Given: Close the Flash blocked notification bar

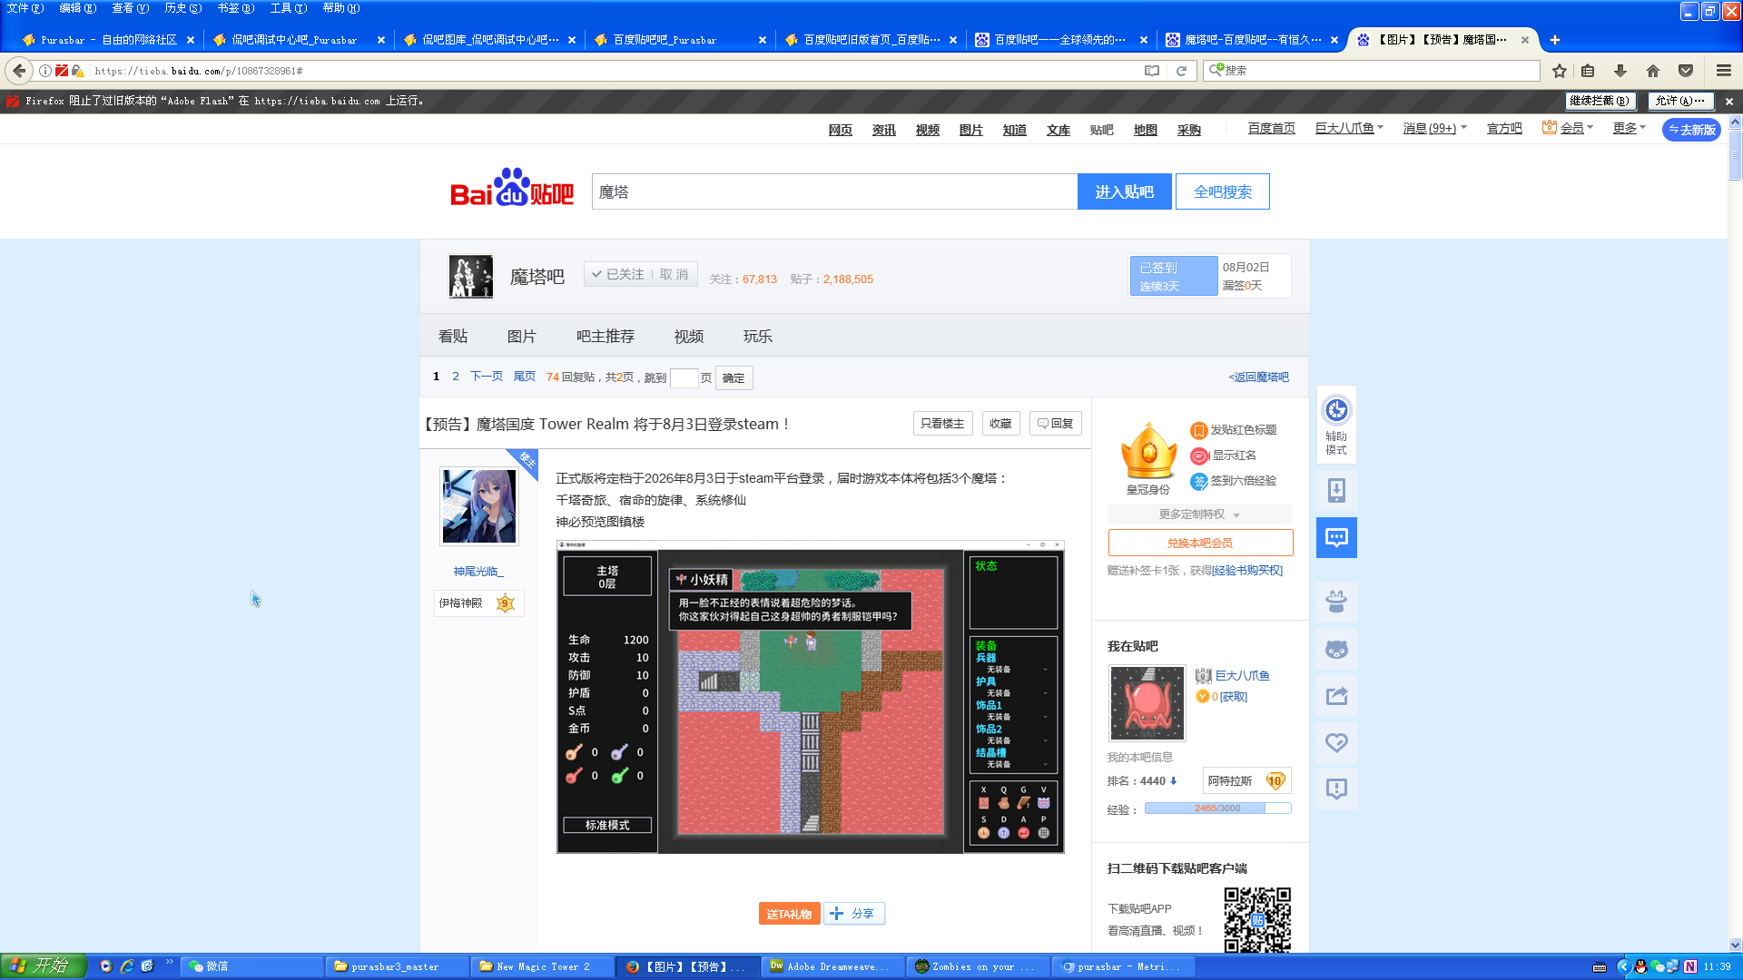Looking at the screenshot, I should 1729,101.
